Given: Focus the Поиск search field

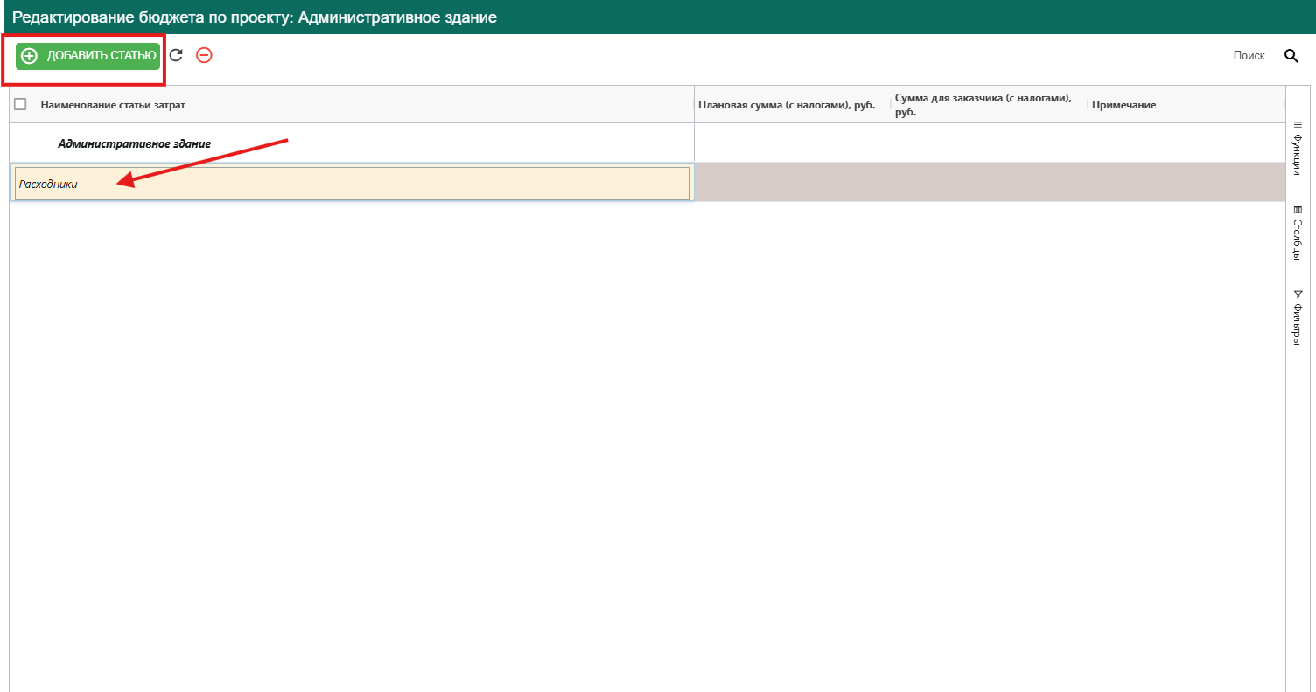Looking at the screenshot, I should (1252, 56).
